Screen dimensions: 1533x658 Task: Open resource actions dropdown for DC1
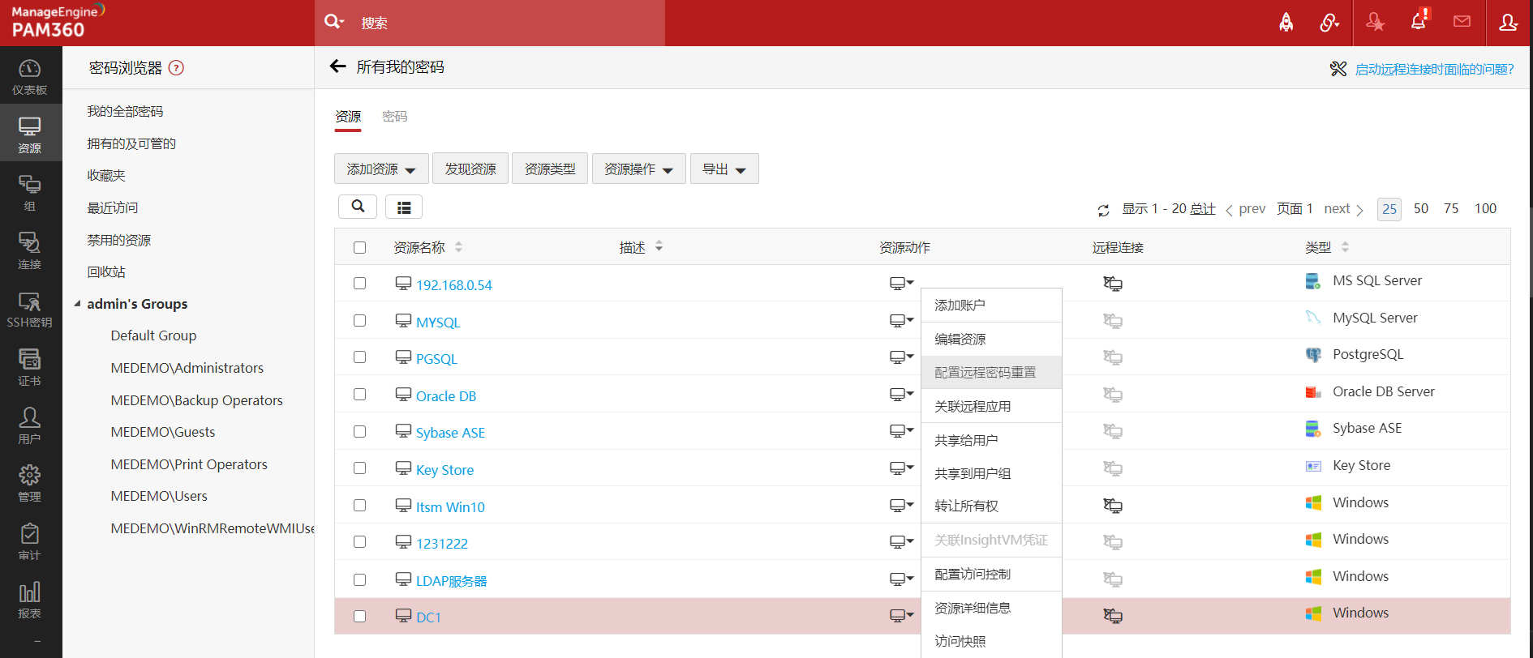tap(901, 616)
